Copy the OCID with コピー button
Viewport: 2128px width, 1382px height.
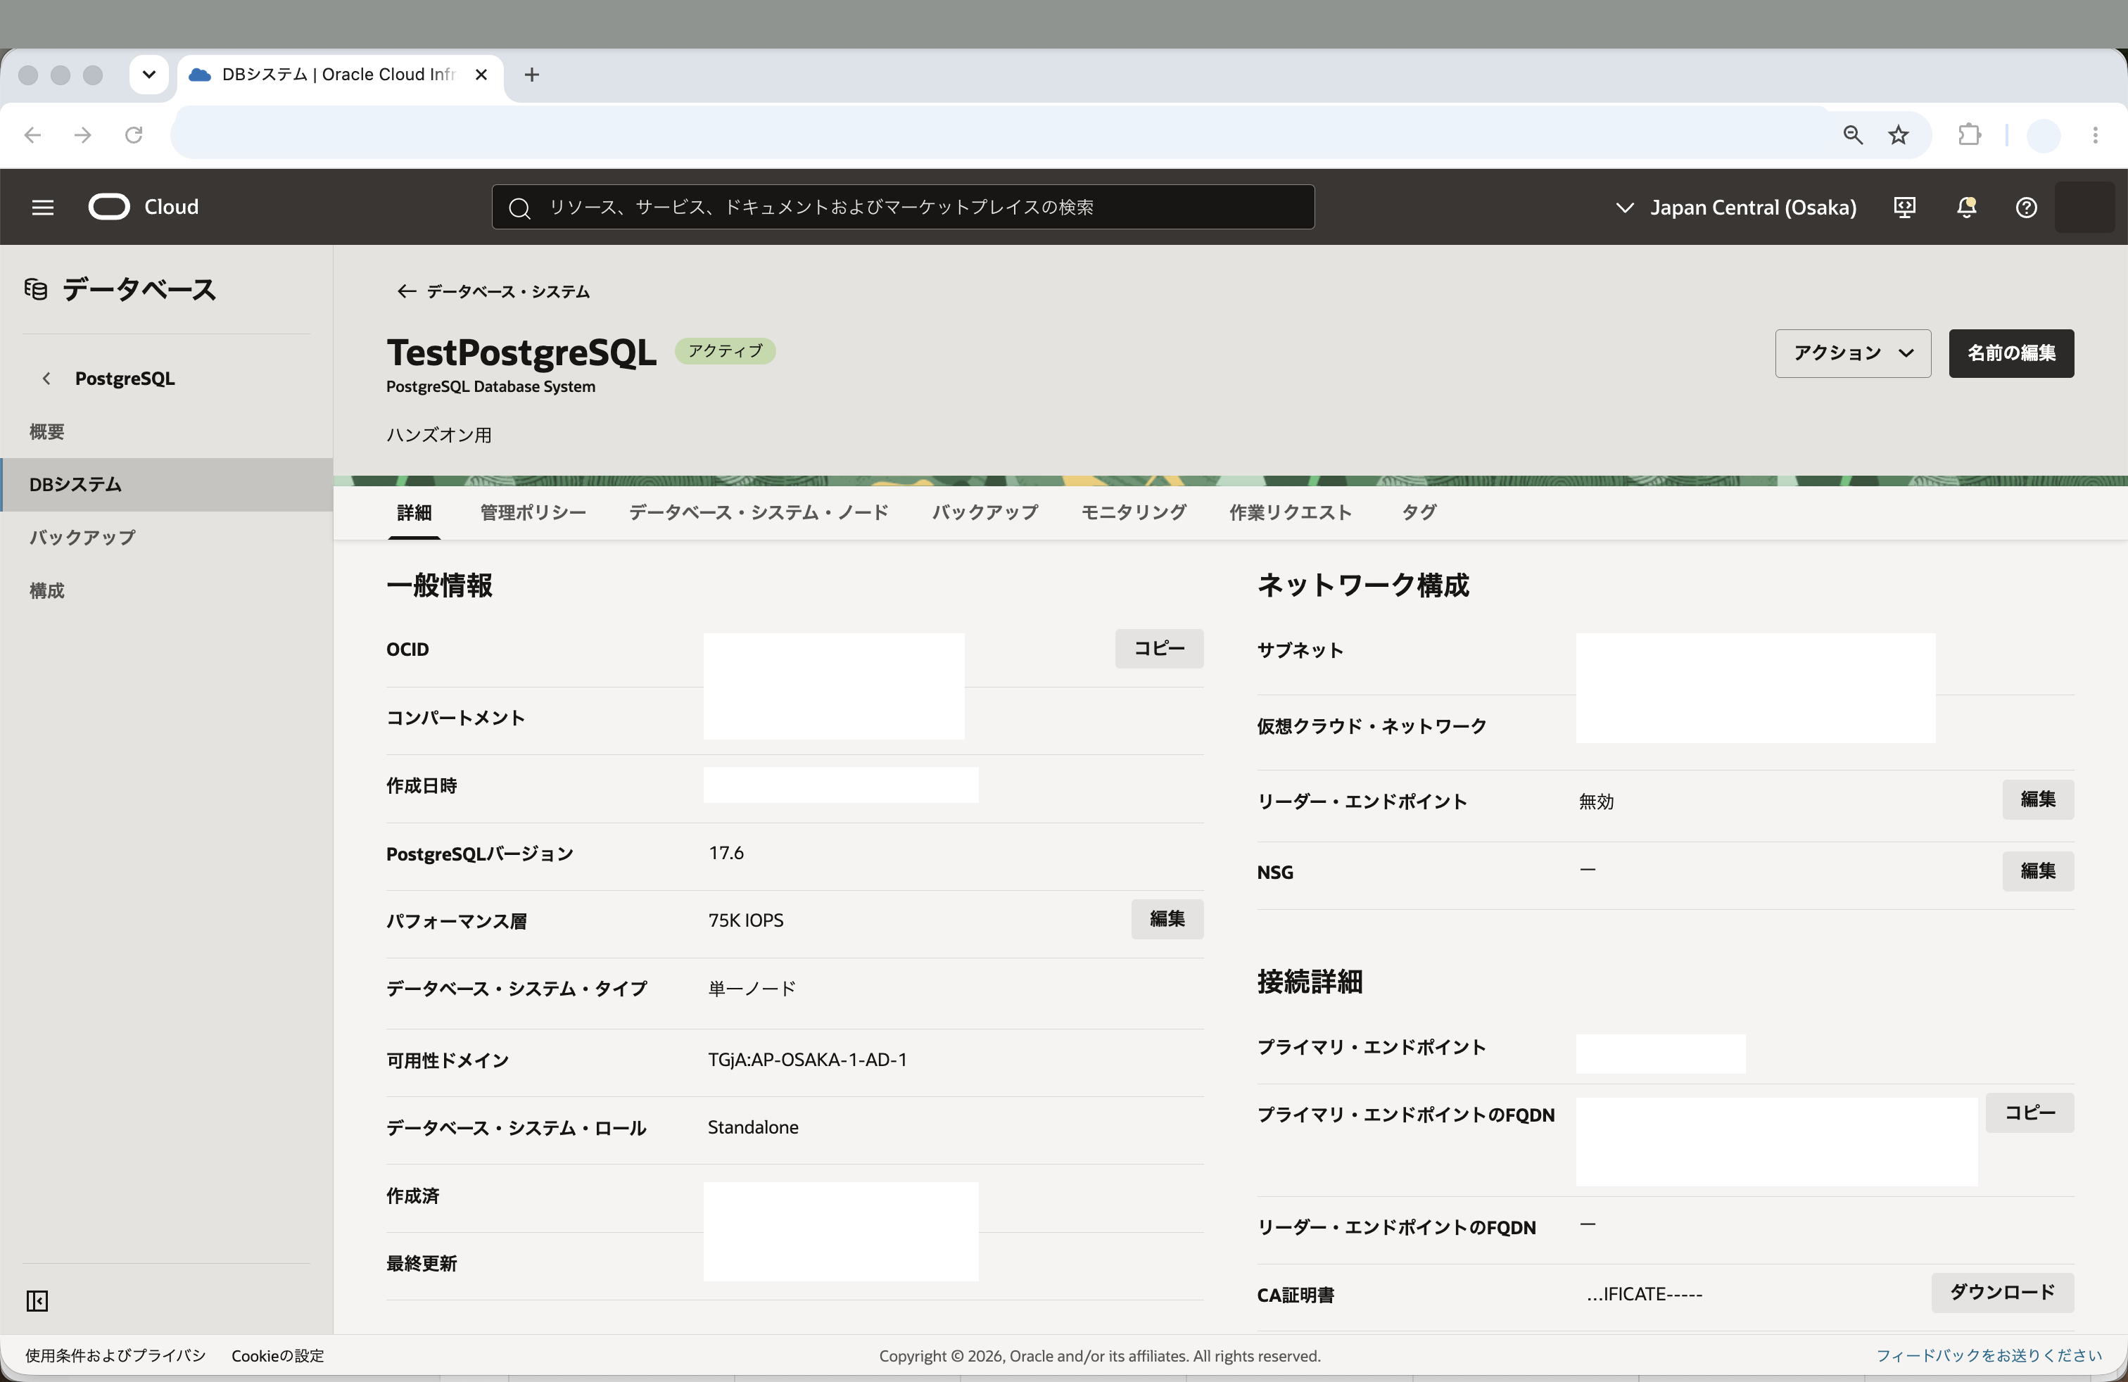click(x=1159, y=648)
